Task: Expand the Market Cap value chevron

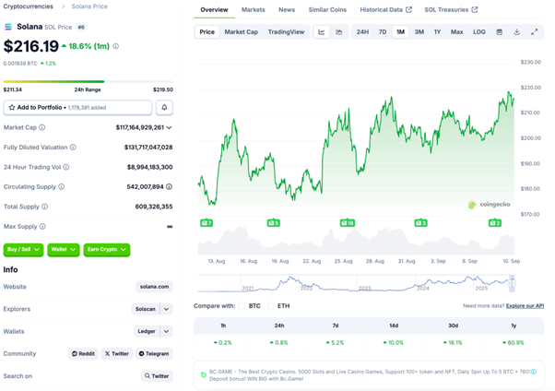Action: [x=170, y=127]
